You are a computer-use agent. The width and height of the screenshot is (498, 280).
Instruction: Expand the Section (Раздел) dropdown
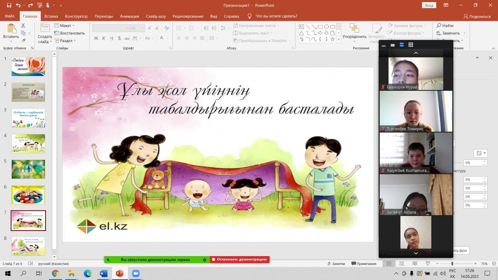click(x=65, y=40)
